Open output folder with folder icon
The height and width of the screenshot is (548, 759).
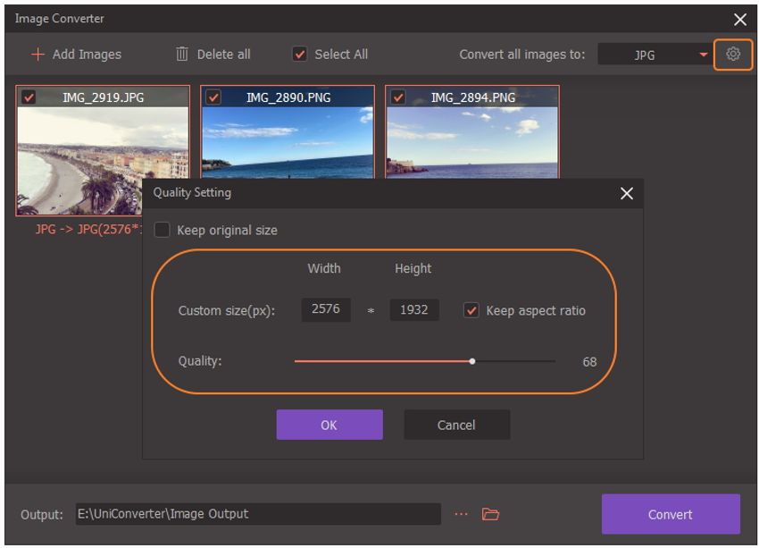click(490, 514)
